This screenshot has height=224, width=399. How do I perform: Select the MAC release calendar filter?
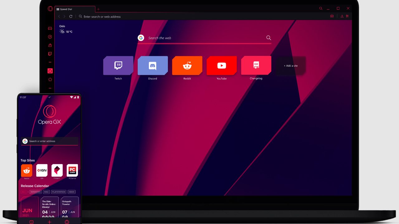[x=46, y=192]
